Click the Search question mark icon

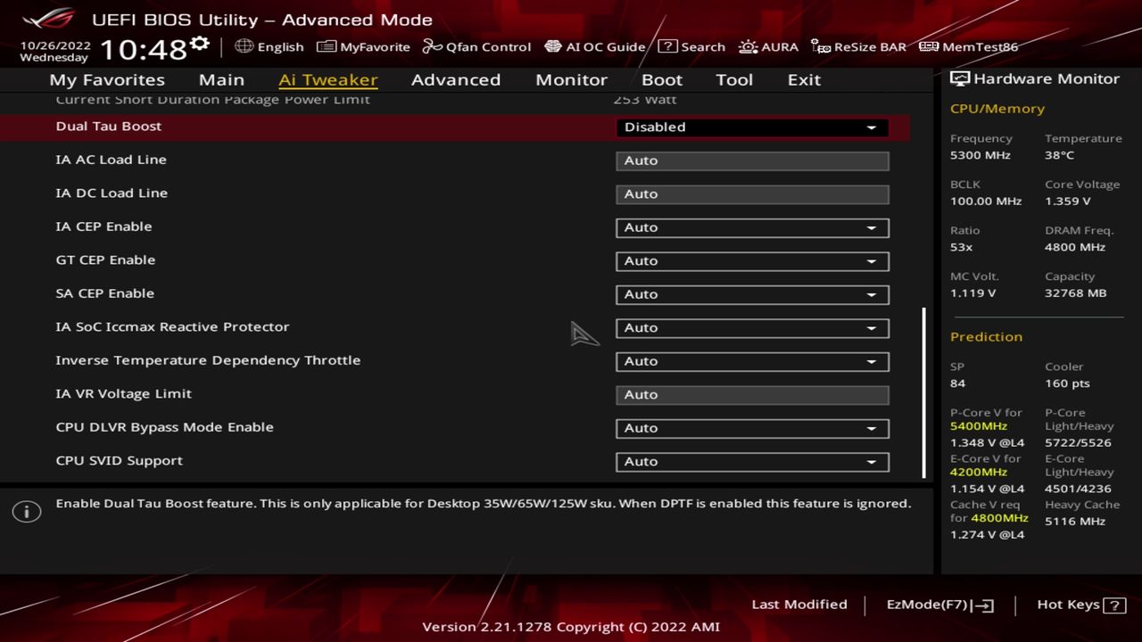(667, 46)
